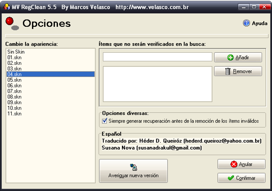Select 01.skn skin
The width and height of the screenshot is (272, 191).
point(50,58)
